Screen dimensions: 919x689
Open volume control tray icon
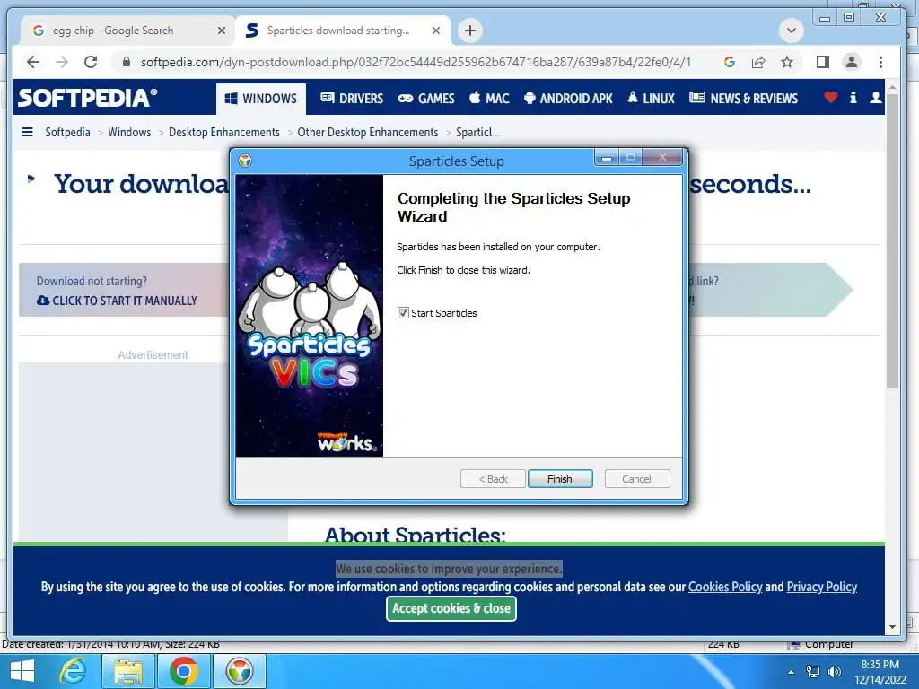834,672
